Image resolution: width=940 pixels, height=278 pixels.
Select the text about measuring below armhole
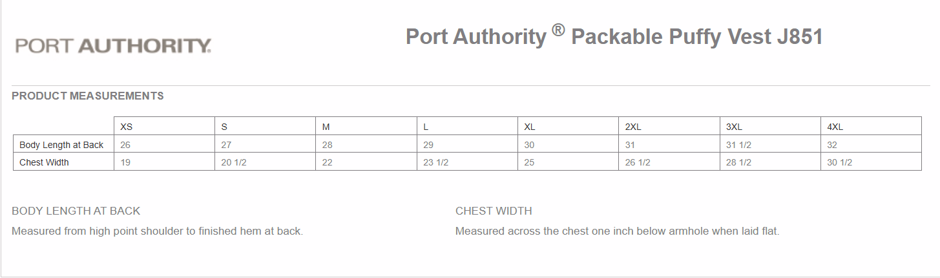[x=617, y=231]
